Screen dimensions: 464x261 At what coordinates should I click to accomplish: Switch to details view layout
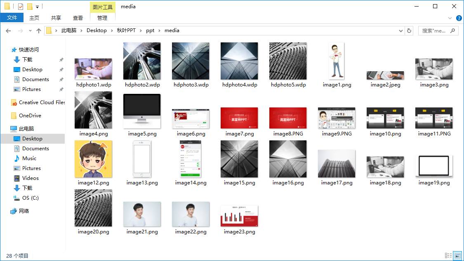click(x=448, y=256)
